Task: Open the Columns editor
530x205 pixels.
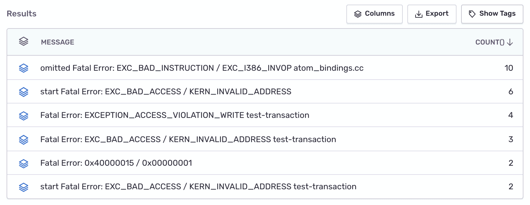Action: [374, 14]
